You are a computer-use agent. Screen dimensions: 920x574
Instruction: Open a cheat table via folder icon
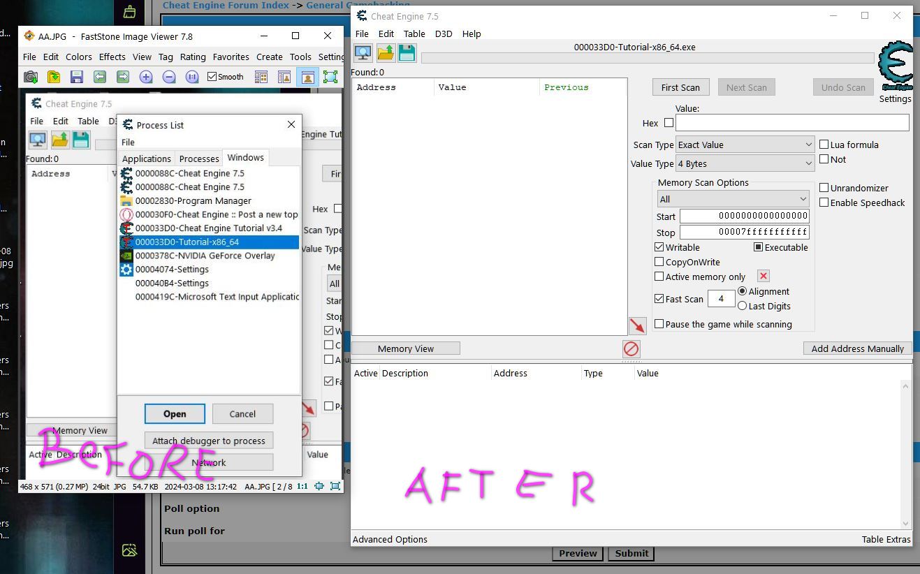pyautogui.click(x=385, y=52)
